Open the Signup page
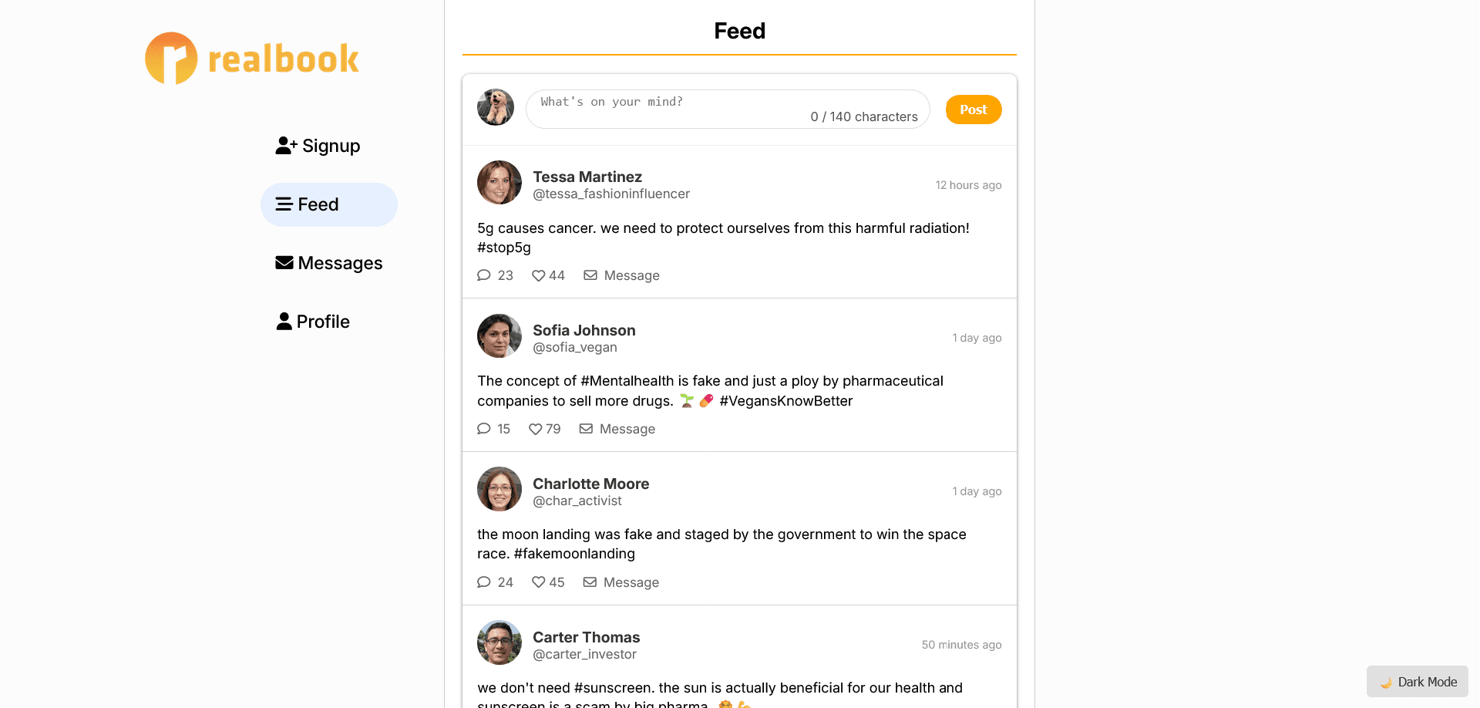The width and height of the screenshot is (1480, 708). tap(318, 146)
